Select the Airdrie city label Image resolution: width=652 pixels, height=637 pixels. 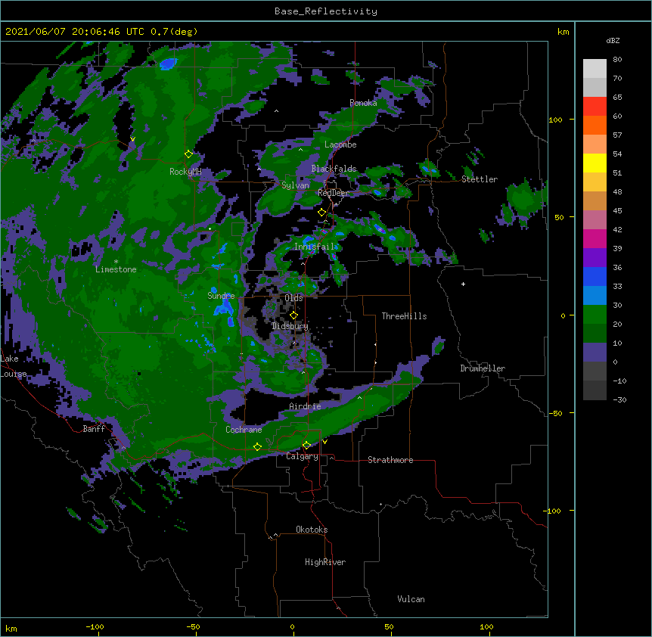pos(305,406)
